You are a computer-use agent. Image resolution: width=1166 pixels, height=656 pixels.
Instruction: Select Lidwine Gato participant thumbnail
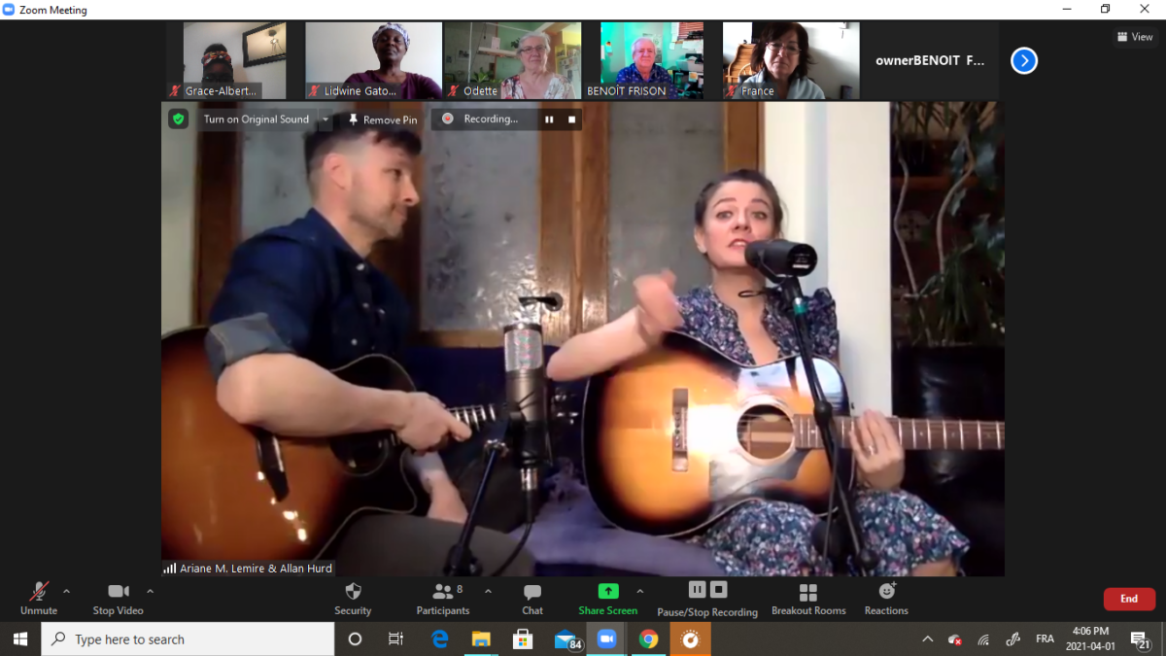pyautogui.click(x=374, y=60)
